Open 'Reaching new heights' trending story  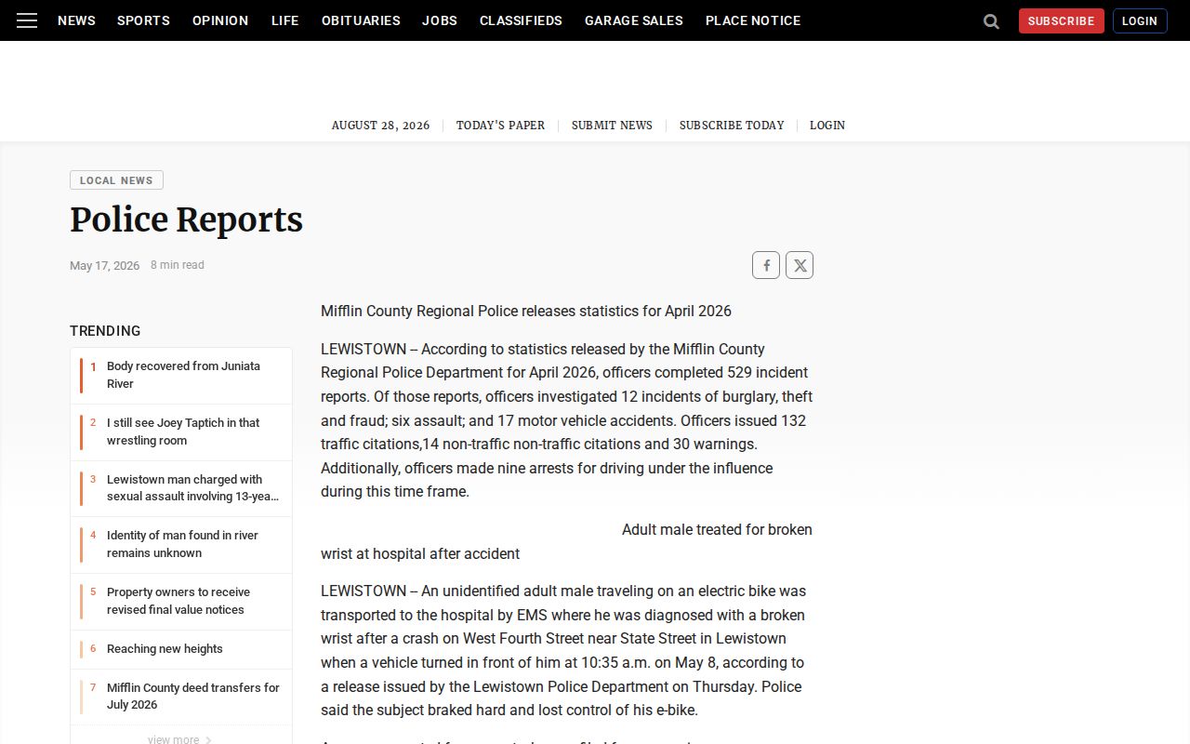165,649
